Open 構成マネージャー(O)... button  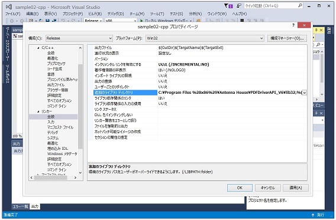[x=287, y=38]
